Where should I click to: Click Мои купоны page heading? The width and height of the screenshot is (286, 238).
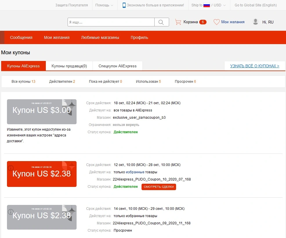pyautogui.click(x=15, y=53)
